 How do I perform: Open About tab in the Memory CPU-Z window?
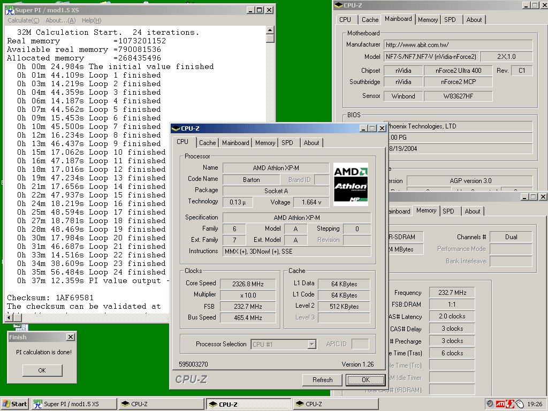point(473,211)
